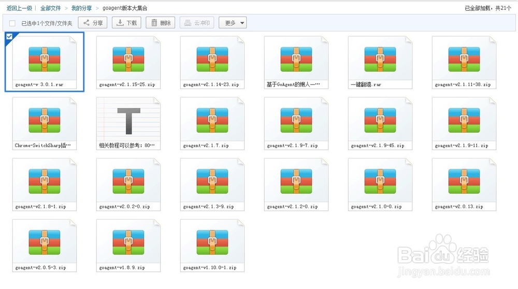This screenshot has height=289, width=518.
Task: Click the goagent-v2.1.9-7.zip file name
Action: point(292,146)
